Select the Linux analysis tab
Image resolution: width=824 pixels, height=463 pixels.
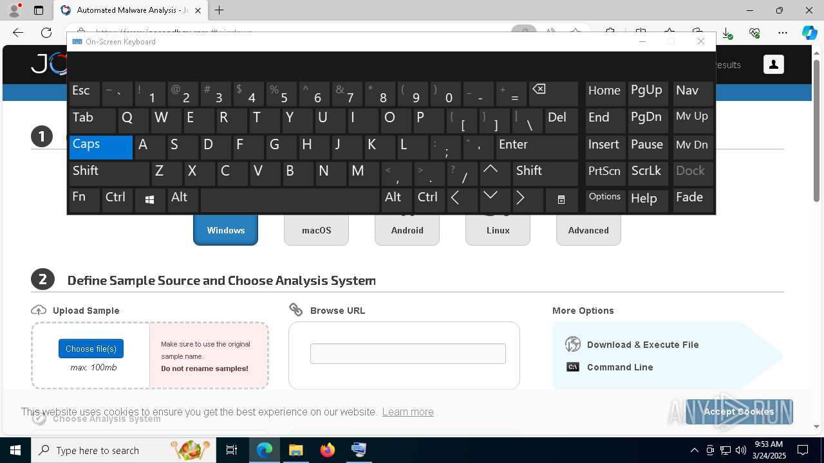tap(498, 230)
